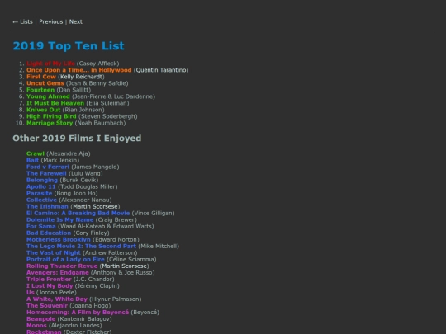446x334 pixels.
Task: Open Rolling Thunder Revue link
Action: point(62,266)
